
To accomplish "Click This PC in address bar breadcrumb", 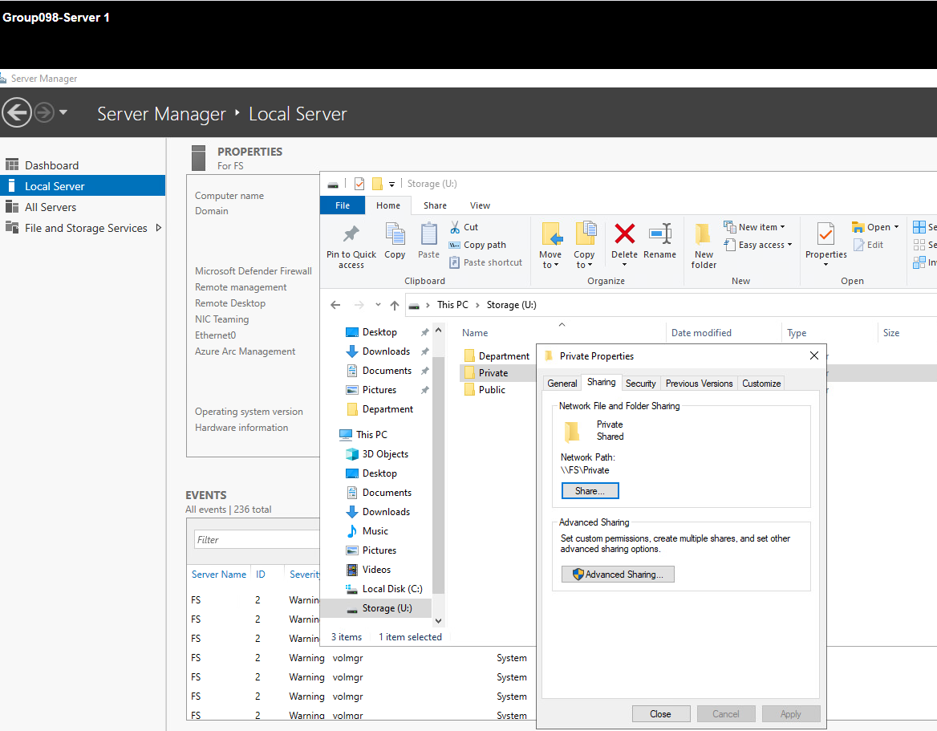I will pos(452,305).
